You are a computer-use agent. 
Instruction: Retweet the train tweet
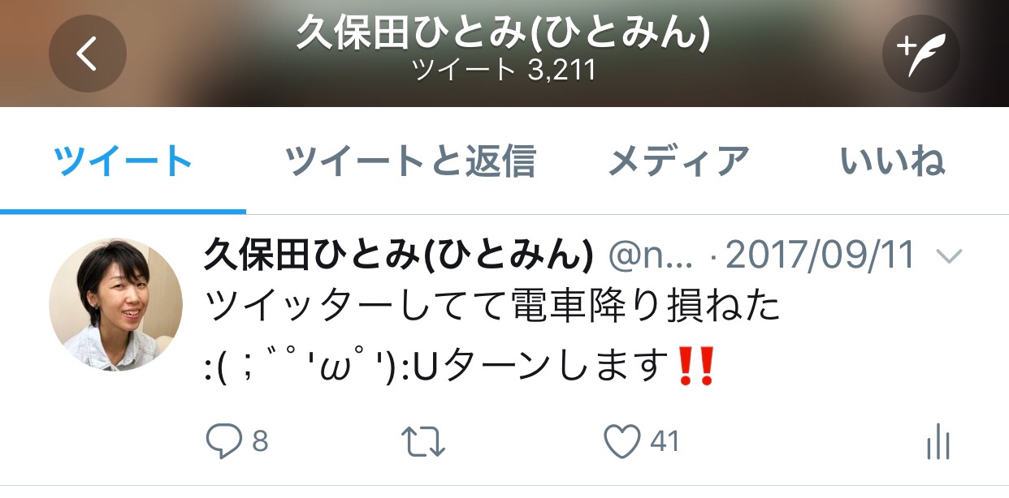pyautogui.click(x=423, y=442)
